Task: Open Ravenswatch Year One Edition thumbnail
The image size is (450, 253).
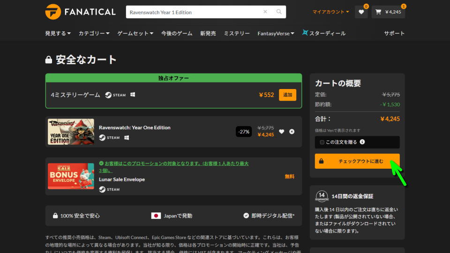Action: [x=71, y=132]
